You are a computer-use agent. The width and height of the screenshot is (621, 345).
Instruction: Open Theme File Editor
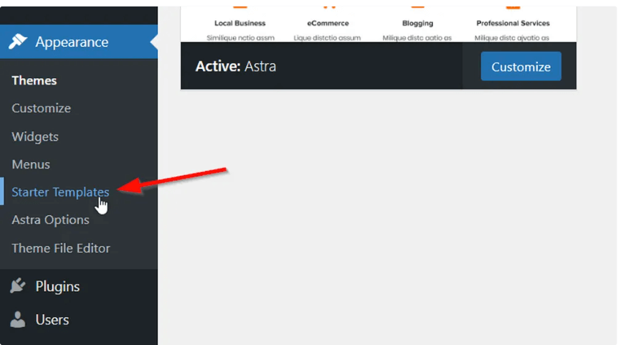tap(61, 248)
